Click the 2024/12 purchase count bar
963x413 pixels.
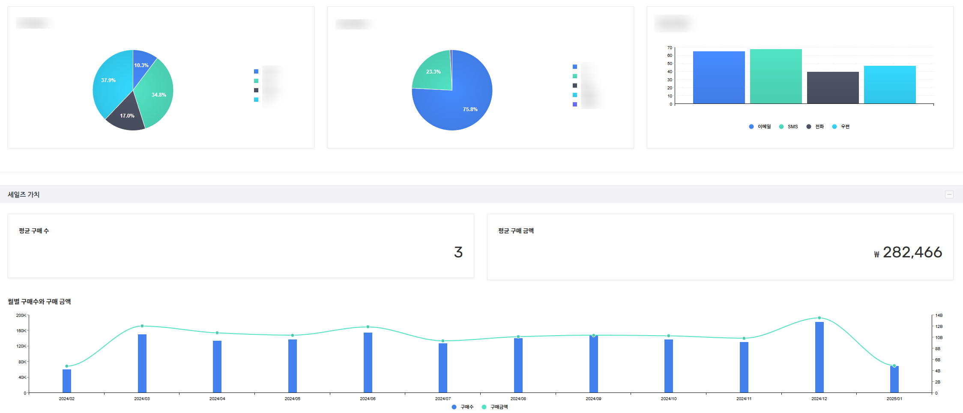819,357
